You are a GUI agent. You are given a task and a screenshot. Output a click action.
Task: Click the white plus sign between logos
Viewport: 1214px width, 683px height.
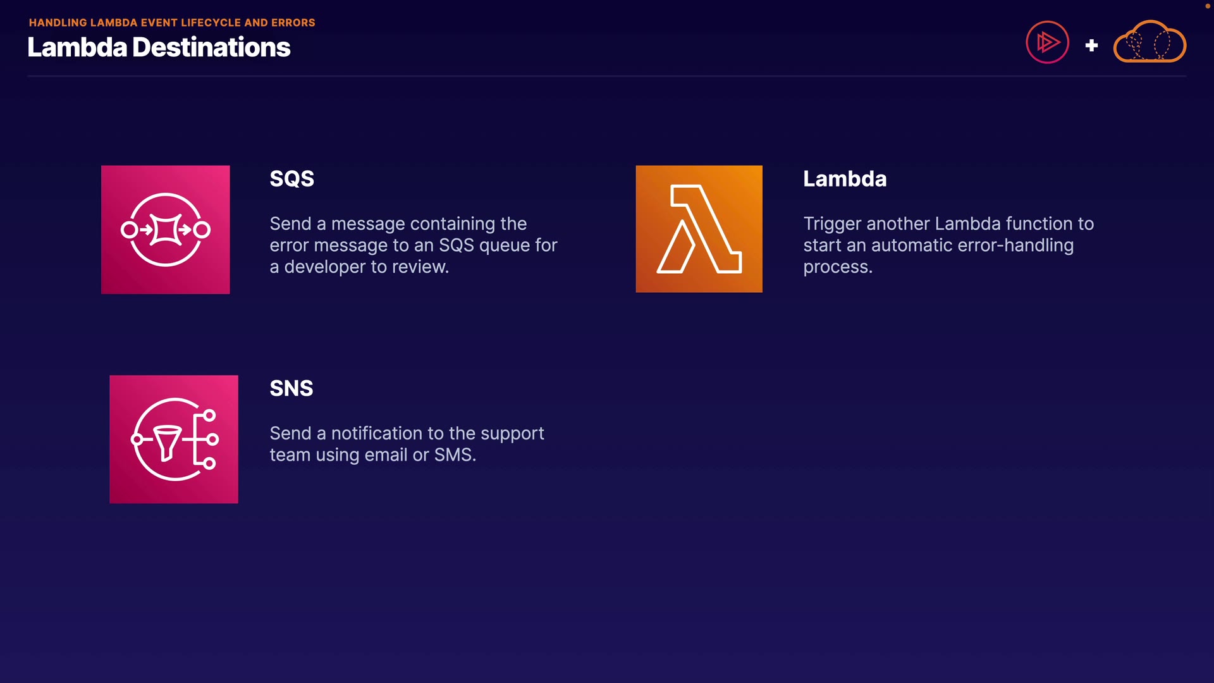[1091, 46]
